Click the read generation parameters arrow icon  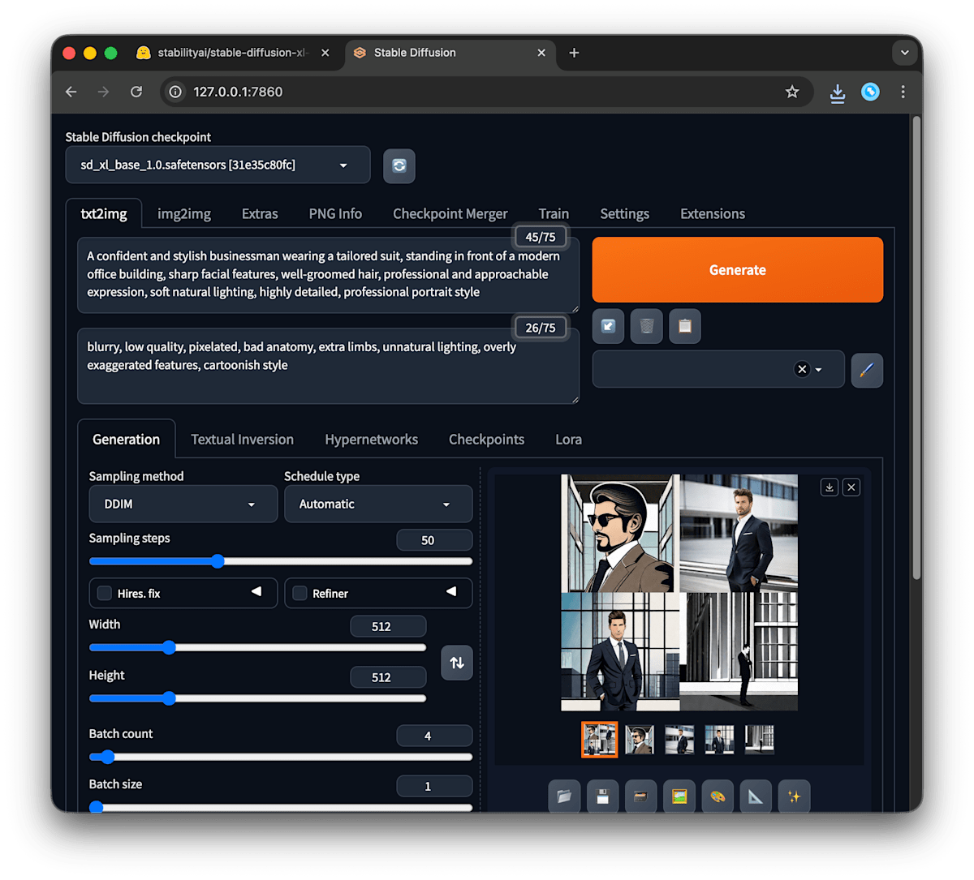608,326
